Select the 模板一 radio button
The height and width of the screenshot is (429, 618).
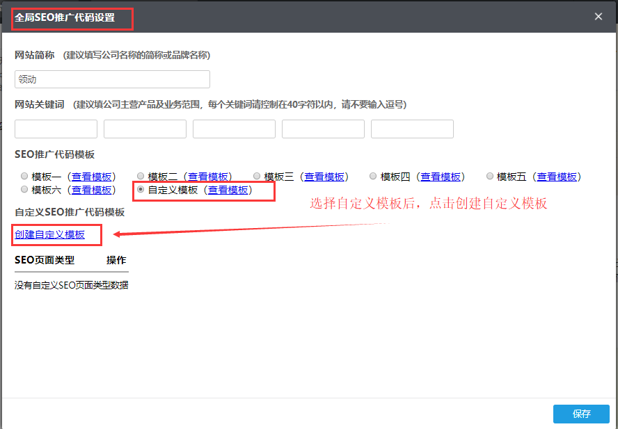pos(24,177)
